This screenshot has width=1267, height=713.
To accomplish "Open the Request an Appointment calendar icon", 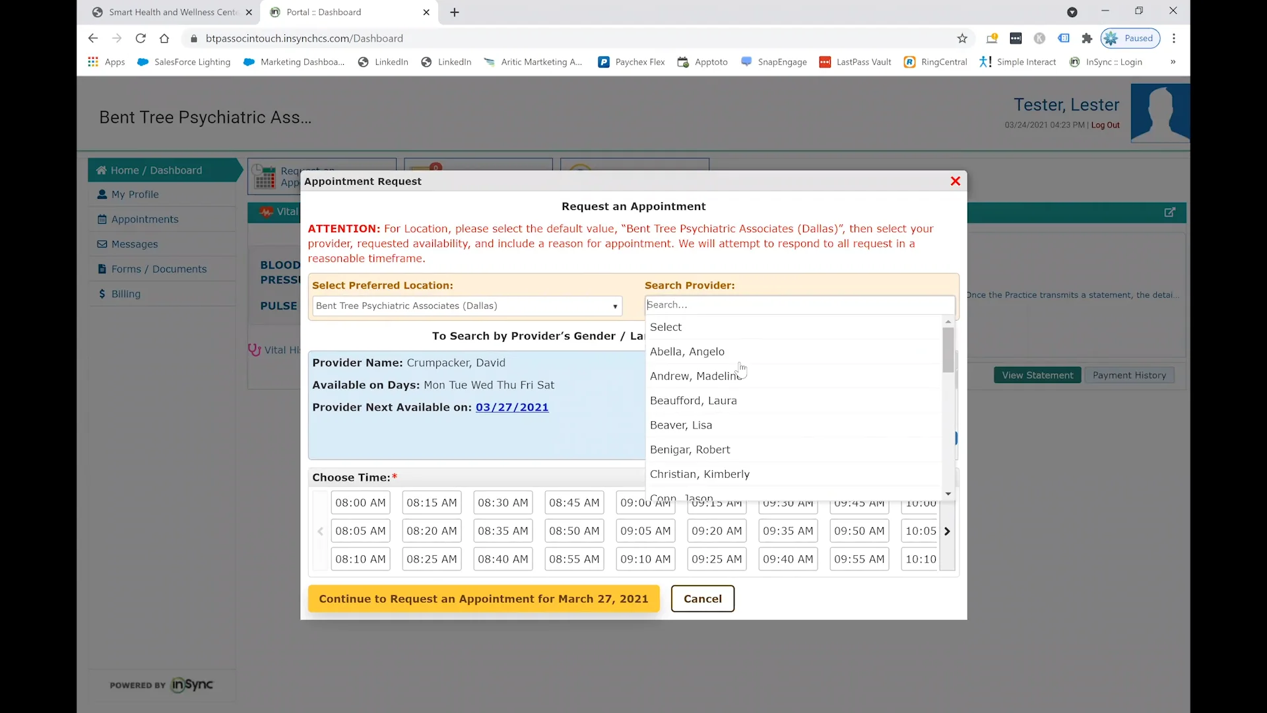I will (x=265, y=177).
